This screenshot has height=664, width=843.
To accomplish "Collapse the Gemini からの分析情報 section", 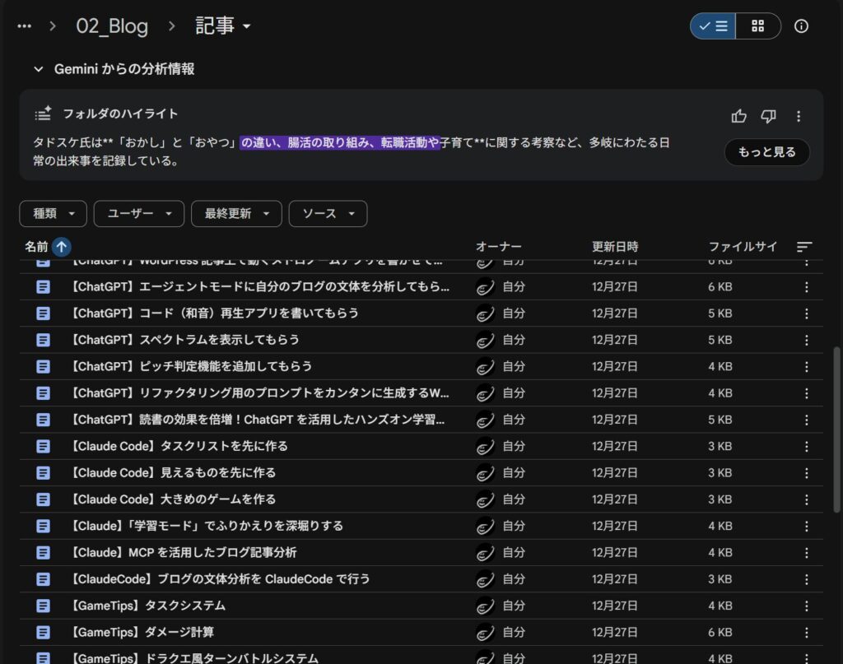I will tap(38, 70).
